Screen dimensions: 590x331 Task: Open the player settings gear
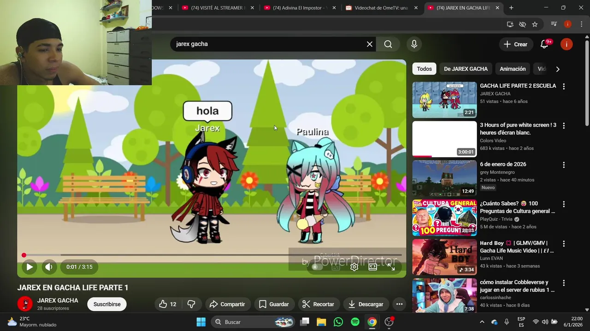pos(354,267)
